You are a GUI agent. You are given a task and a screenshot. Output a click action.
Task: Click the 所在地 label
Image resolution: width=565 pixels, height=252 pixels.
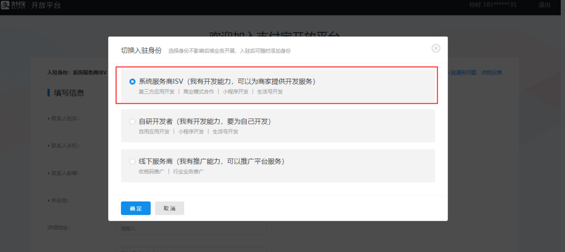tap(60, 201)
